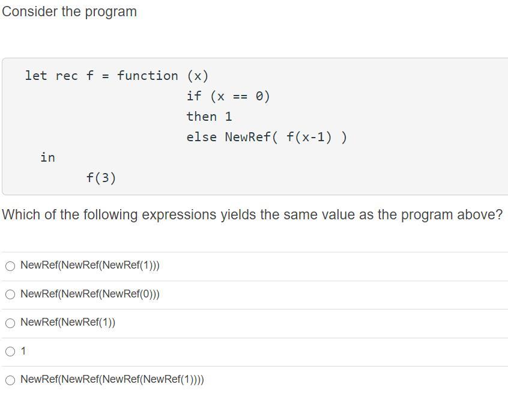Select the answer NewRef(NewRef(NewRef(0)))
508x399 pixels.
point(10,294)
